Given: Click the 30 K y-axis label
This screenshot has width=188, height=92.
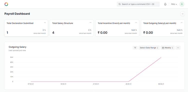Looking at the screenshot, I should tap(12, 67).
